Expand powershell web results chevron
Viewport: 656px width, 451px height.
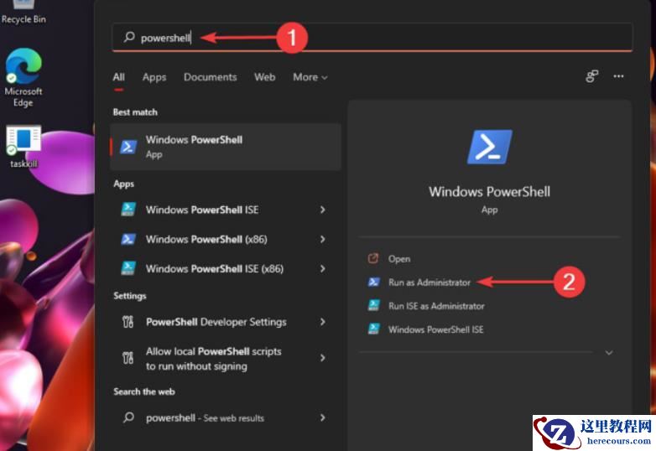tap(323, 417)
